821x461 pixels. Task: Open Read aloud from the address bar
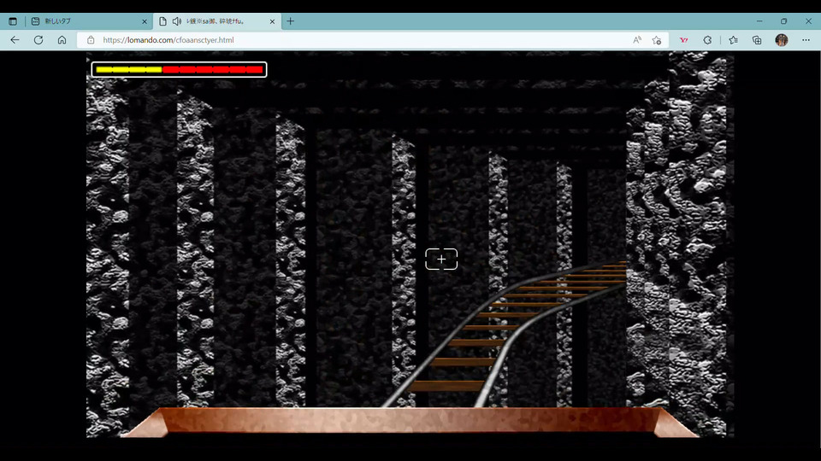point(636,40)
